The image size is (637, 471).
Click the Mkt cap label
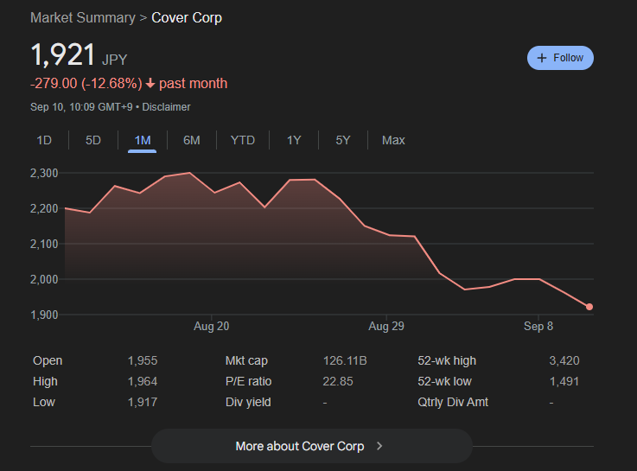246,360
